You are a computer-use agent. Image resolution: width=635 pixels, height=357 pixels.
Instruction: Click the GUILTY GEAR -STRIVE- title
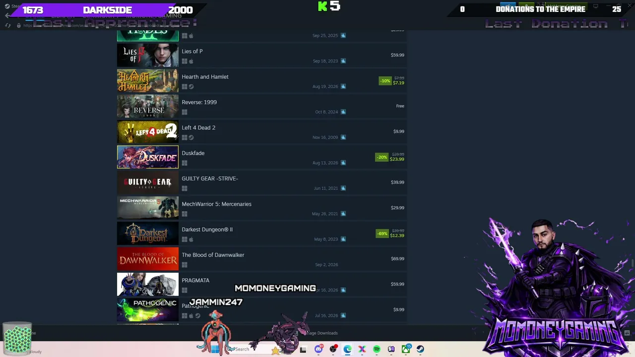pyautogui.click(x=210, y=178)
